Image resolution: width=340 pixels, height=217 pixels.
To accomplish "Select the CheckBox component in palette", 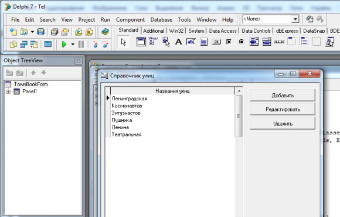I will point(229,42).
